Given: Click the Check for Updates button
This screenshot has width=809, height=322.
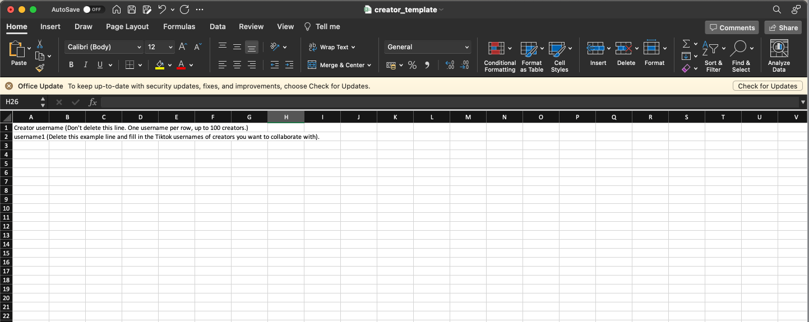Looking at the screenshot, I should pyautogui.click(x=767, y=86).
